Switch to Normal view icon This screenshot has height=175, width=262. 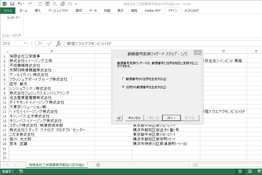pos(240,171)
